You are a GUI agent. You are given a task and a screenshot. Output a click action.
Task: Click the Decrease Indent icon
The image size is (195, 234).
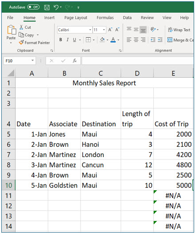pos(153,40)
